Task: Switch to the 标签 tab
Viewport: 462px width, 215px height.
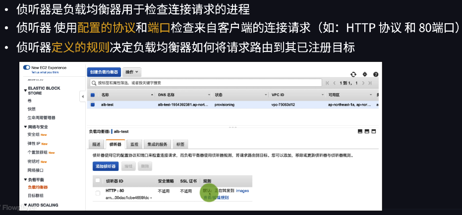Action: (180, 144)
